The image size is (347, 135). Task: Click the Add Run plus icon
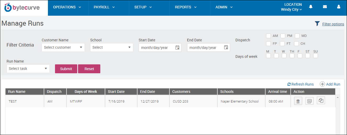click(x=322, y=84)
